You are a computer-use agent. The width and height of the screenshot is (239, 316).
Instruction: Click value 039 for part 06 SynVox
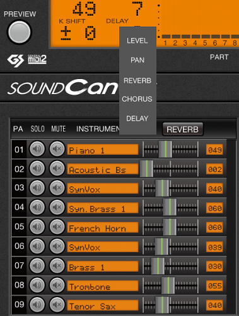[214, 247]
